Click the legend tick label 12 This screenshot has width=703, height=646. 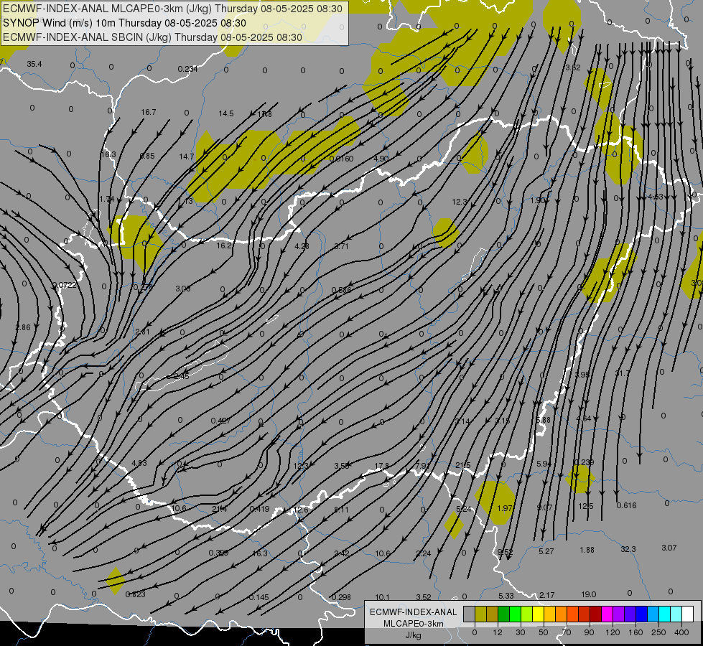497,632
